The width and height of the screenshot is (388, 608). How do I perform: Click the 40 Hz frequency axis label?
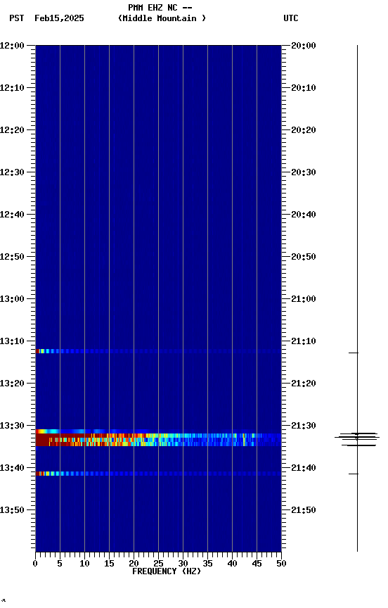click(x=232, y=564)
